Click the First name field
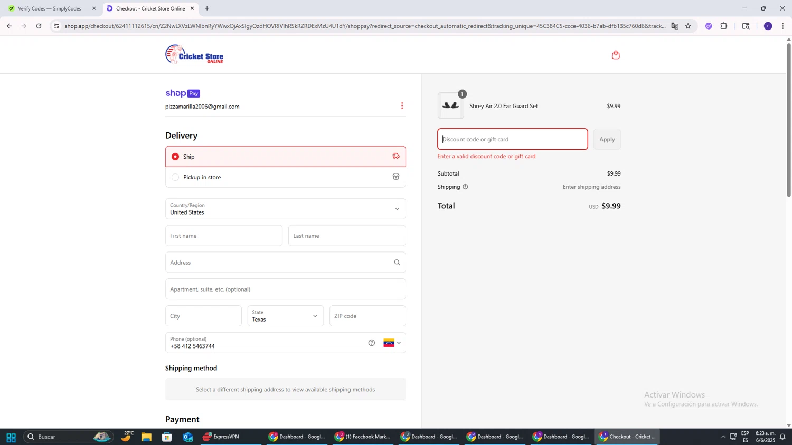The width and height of the screenshot is (792, 445). tap(223, 236)
